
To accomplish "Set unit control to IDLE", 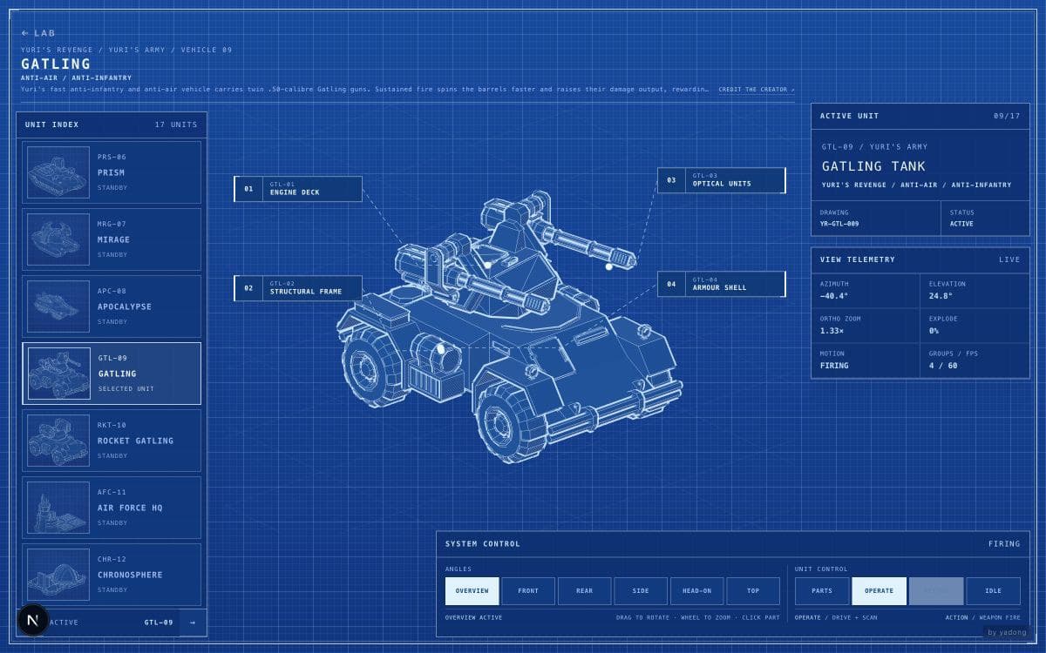I will [993, 590].
